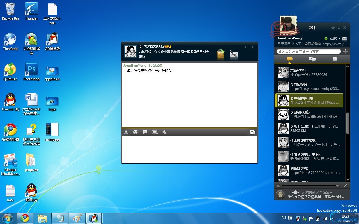Select contact 李迎(扑天雕)

coord(309,114)
